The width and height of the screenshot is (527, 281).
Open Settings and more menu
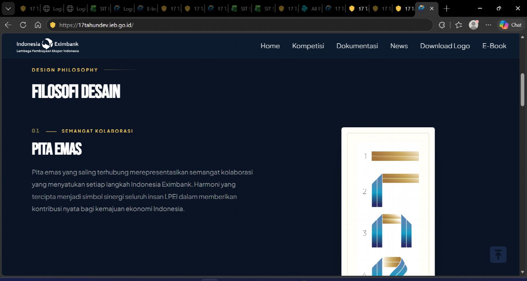click(488, 25)
